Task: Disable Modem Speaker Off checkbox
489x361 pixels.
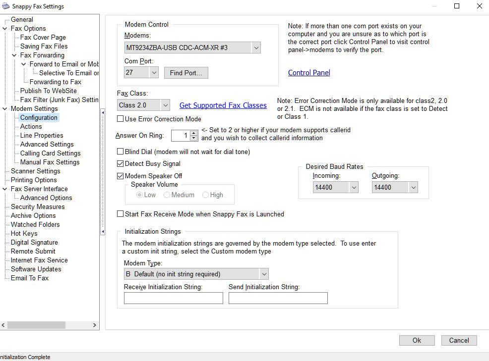Action: click(120, 176)
